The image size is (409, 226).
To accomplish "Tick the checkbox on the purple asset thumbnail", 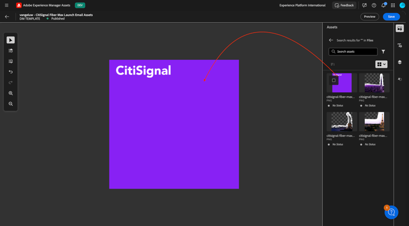I will tap(334, 80).
